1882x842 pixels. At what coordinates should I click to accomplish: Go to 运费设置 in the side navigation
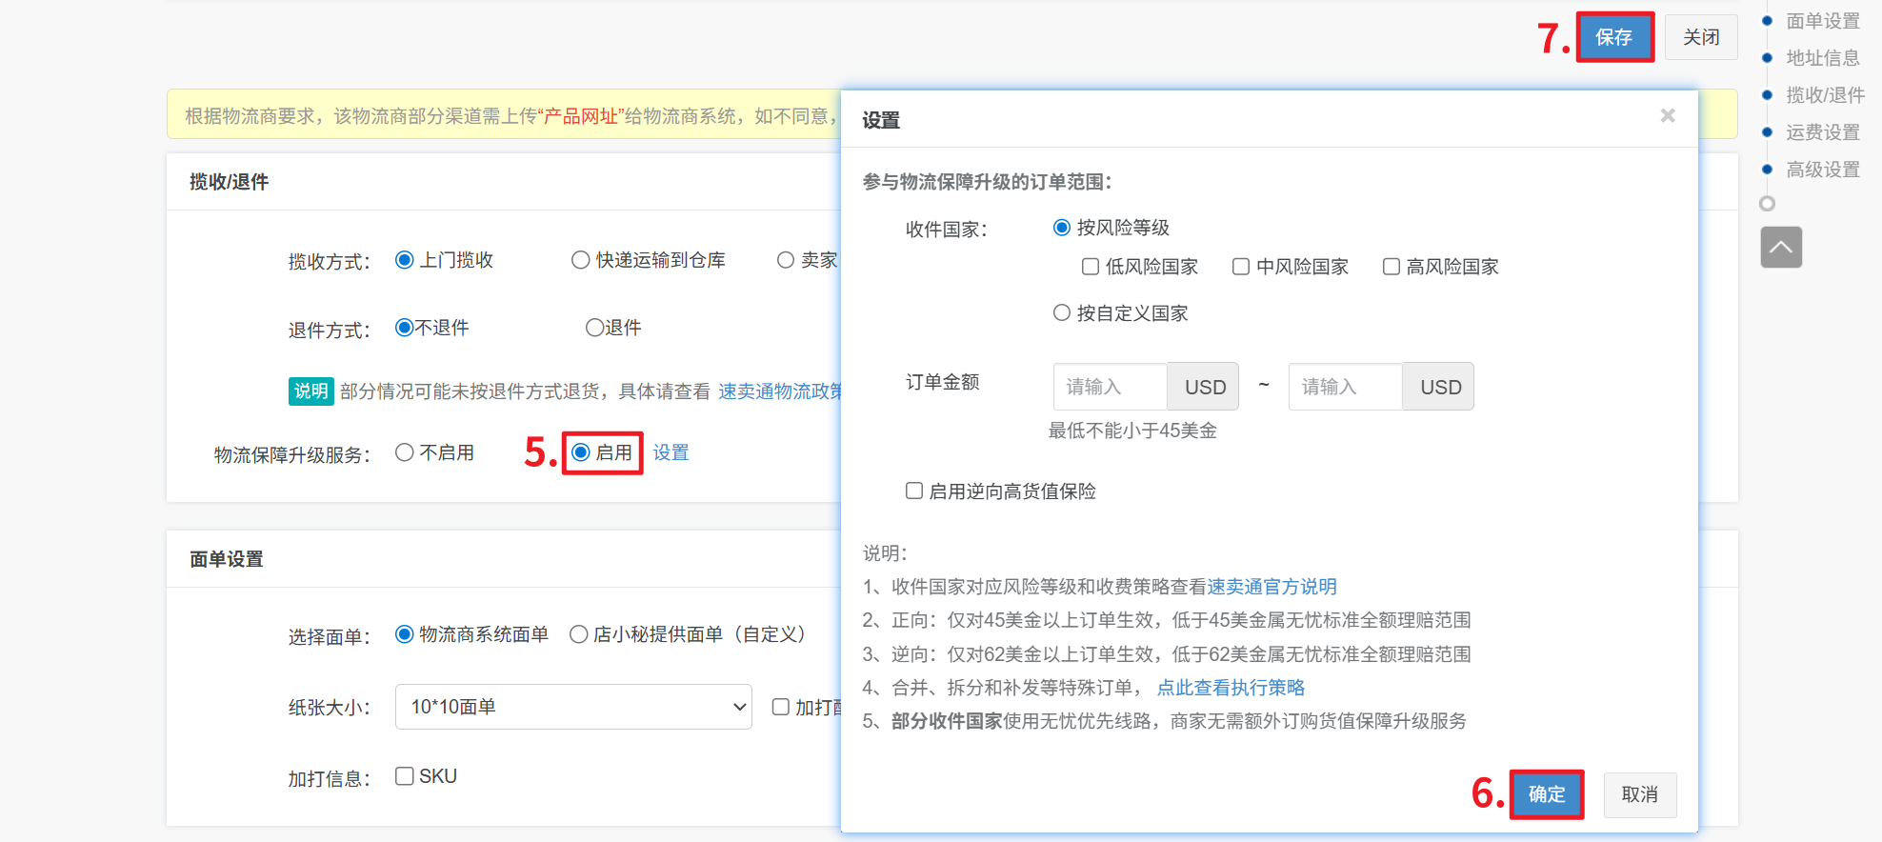[1822, 132]
